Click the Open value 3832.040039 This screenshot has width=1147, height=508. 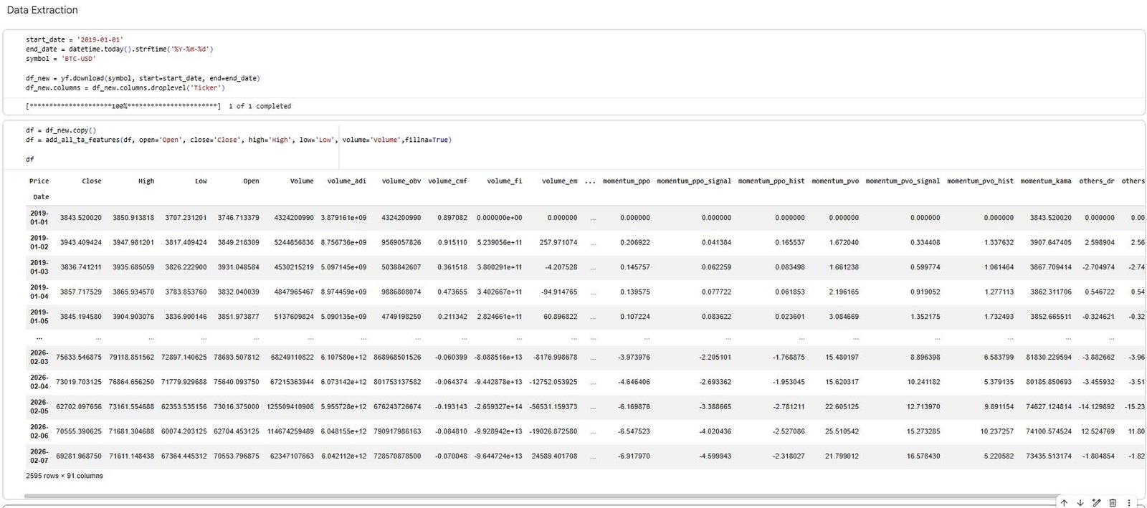[239, 292]
